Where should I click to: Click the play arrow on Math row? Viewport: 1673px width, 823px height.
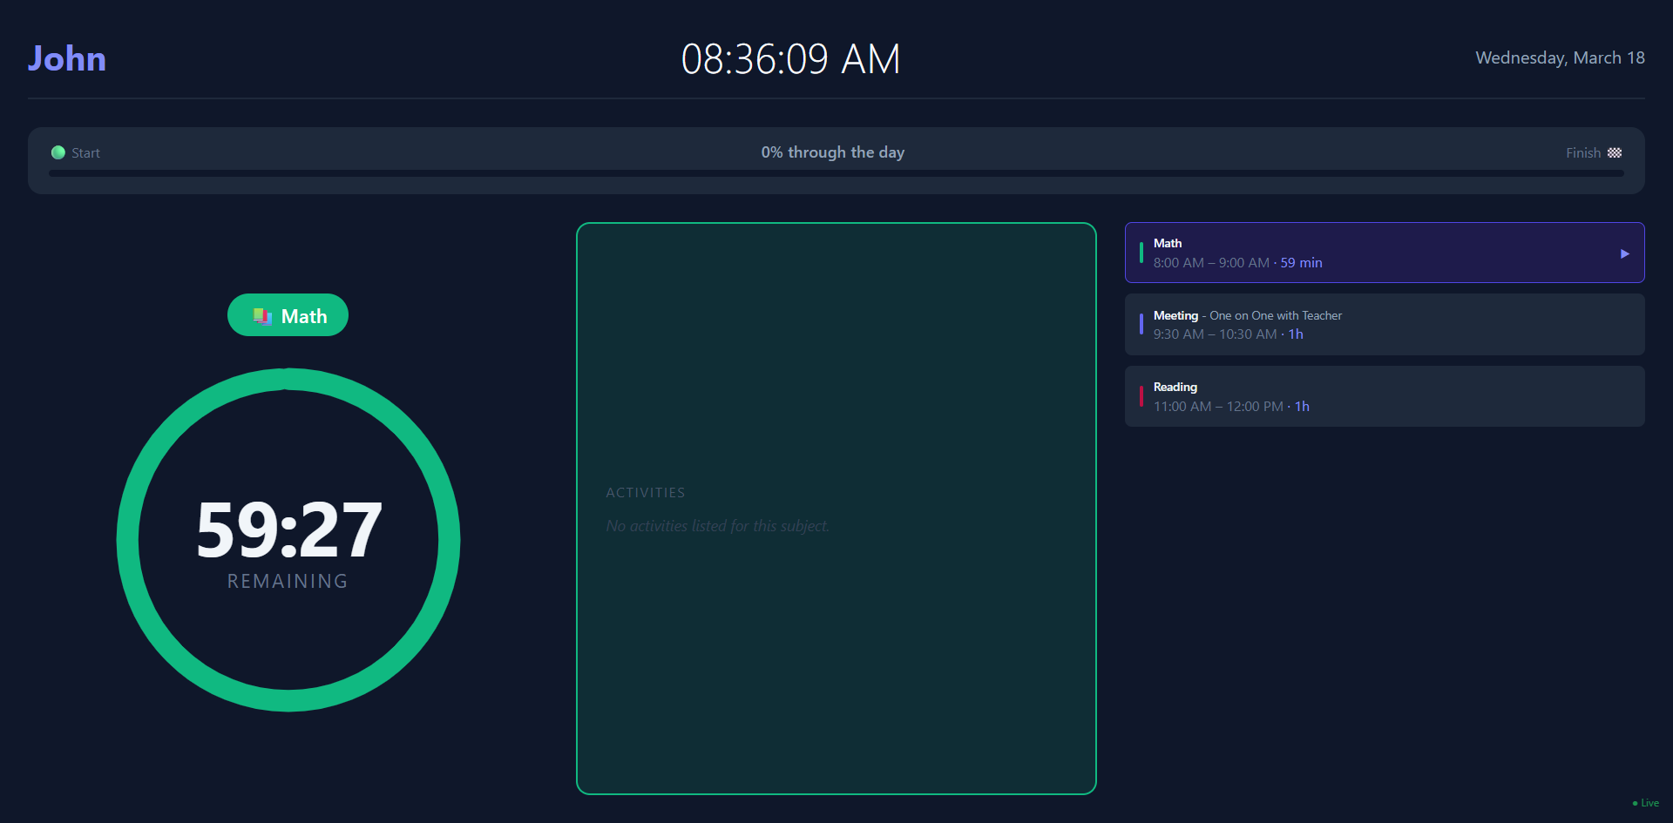point(1624,253)
